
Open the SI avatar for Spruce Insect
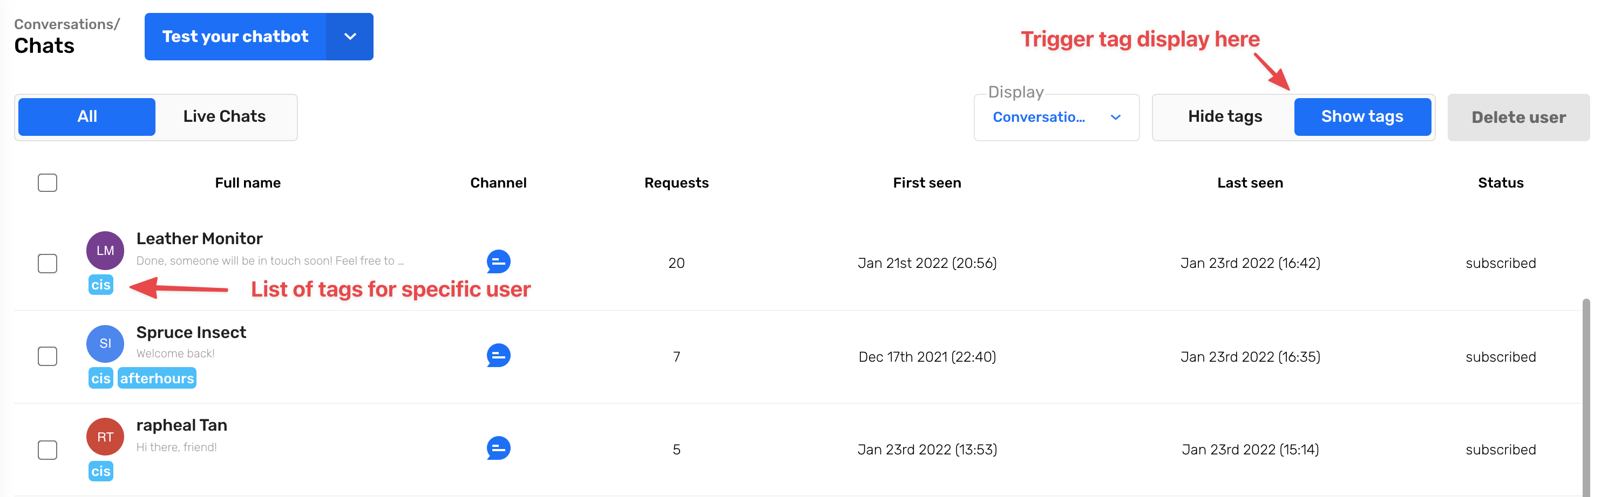105,343
